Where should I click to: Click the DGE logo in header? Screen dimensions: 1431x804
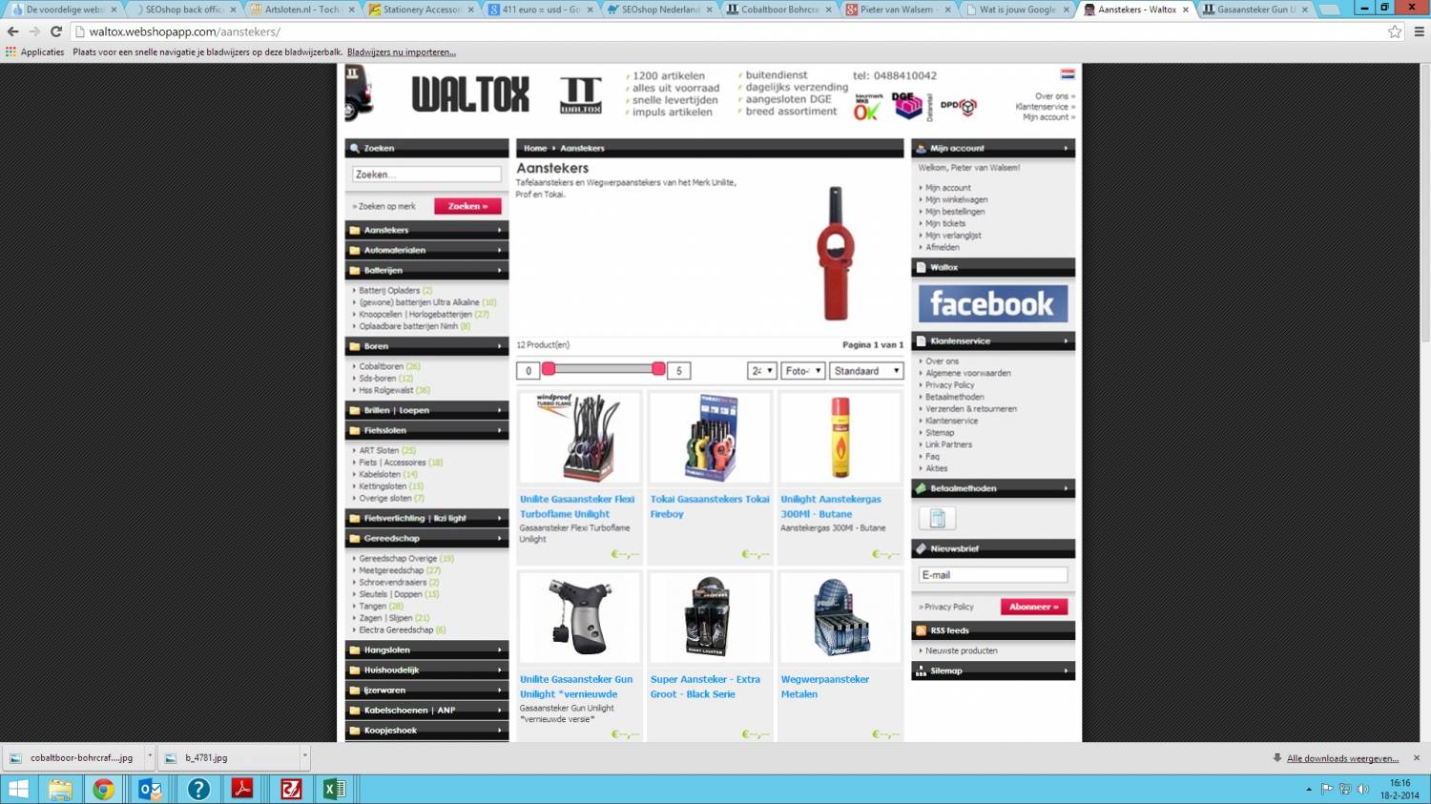[x=906, y=105]
